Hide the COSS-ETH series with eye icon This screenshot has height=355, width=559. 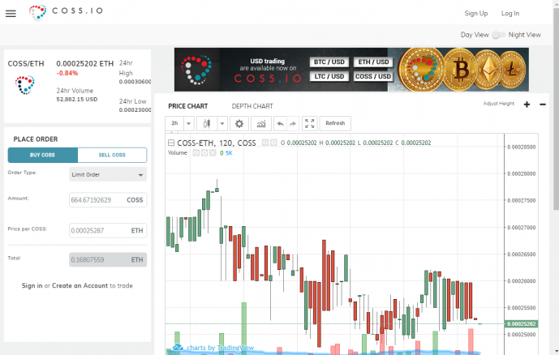[x=265, y=143]
